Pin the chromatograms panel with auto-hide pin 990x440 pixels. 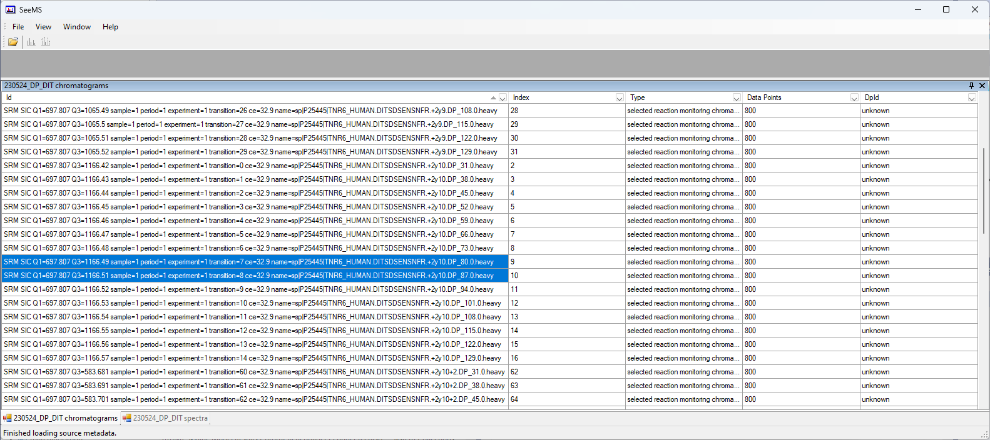pos(971,86)
